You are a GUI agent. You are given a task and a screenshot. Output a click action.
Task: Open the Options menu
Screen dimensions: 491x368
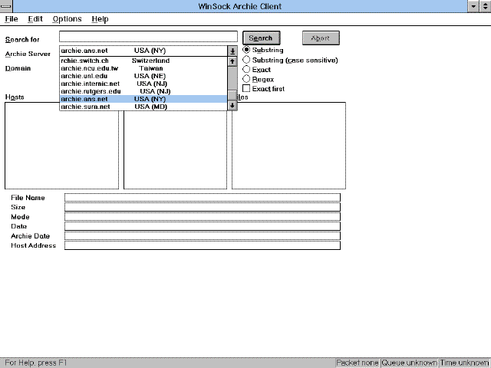click(67, 19)
